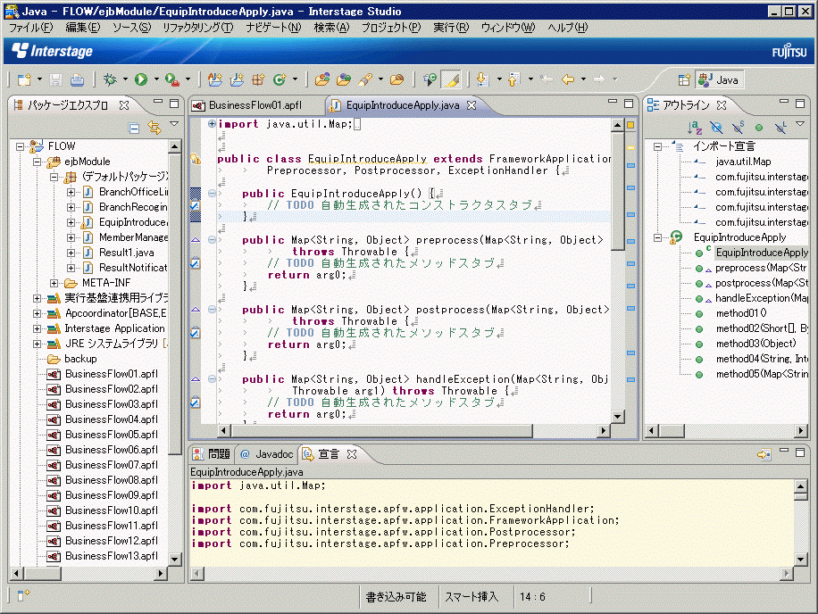The image size is (818, 614).
Task: Click the arrow icon in the 宣言 view toolbar
Action: pos(764,454)
